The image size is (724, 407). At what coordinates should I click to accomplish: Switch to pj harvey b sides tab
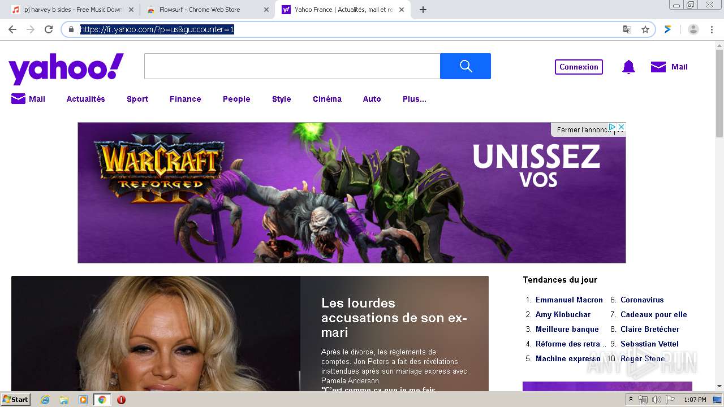click(72, 10)
